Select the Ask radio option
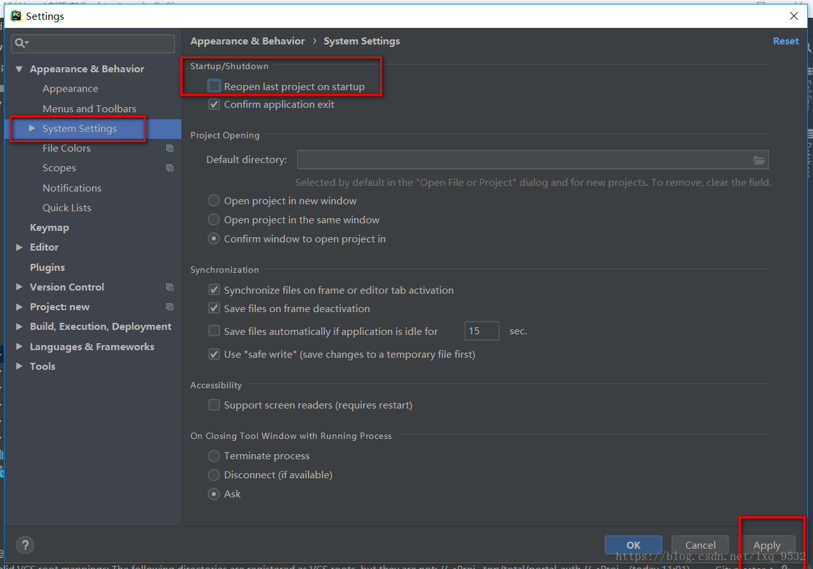Screen dimensions: 813x569 click(214, 494)
